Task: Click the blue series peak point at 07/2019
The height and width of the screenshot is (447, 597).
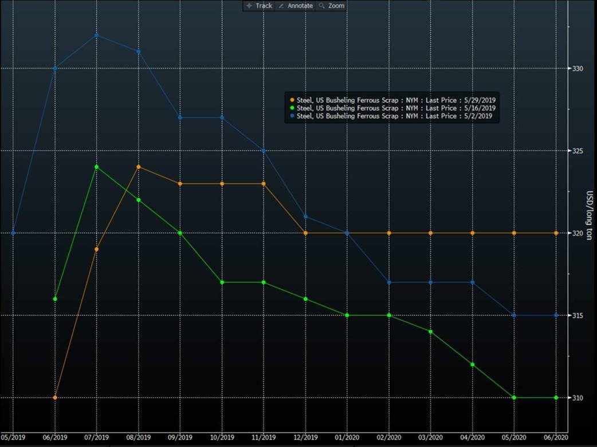Action: tap(96, 36)
